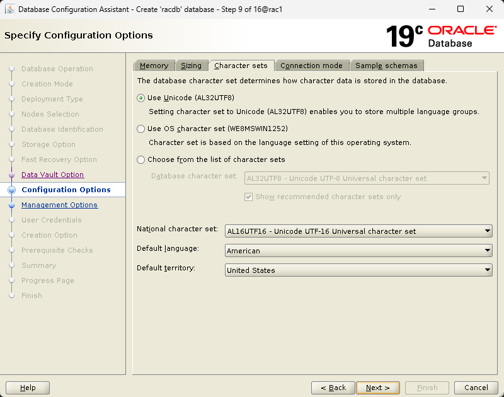
Task: Choose from the list of character sets radio
Action: (x=140, y=160)
